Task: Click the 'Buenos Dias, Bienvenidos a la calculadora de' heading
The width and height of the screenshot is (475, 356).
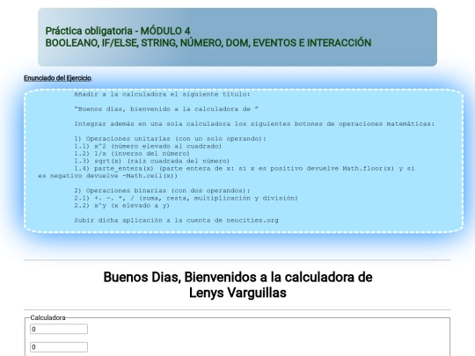Action: click(237, 277)
